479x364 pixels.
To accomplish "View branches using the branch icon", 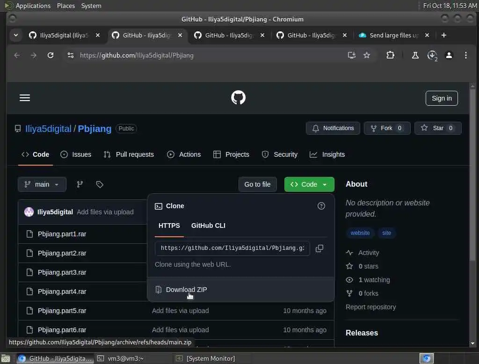I will [x=80, y=184].
